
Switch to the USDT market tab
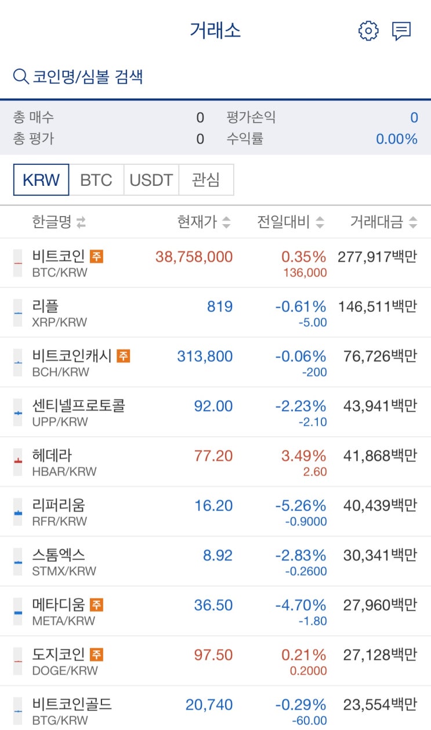coord(151,180)
